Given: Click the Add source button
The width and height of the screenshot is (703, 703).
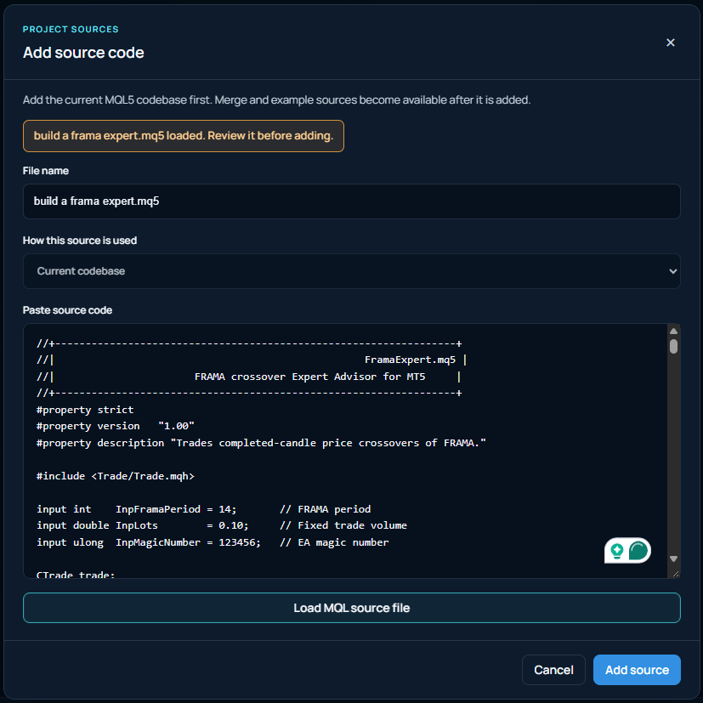Looking at the screenshot, I should pos(637,670).
